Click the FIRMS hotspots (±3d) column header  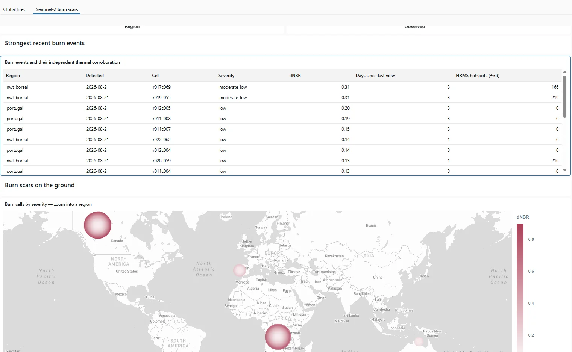(478, 76)
